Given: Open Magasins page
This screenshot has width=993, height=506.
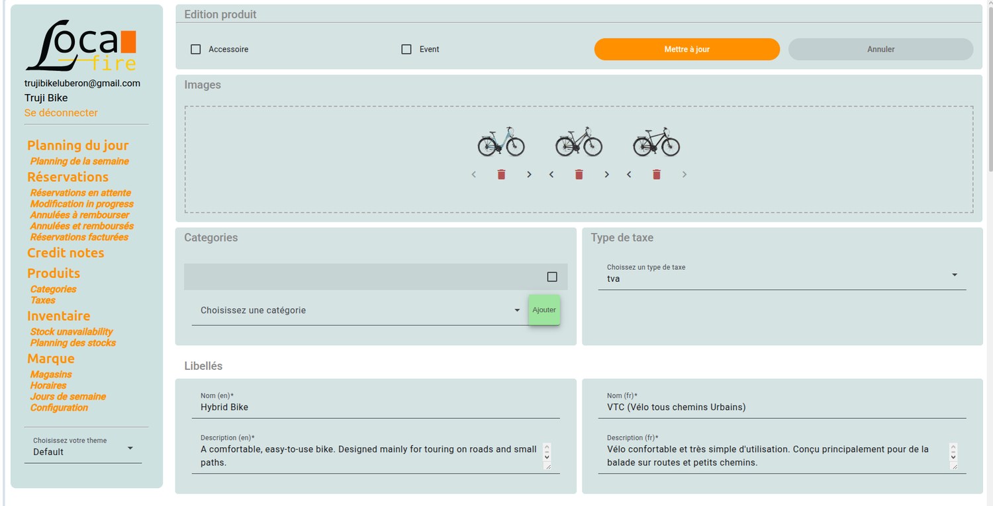Looking at the screenshot, I should tap(51, 374).
